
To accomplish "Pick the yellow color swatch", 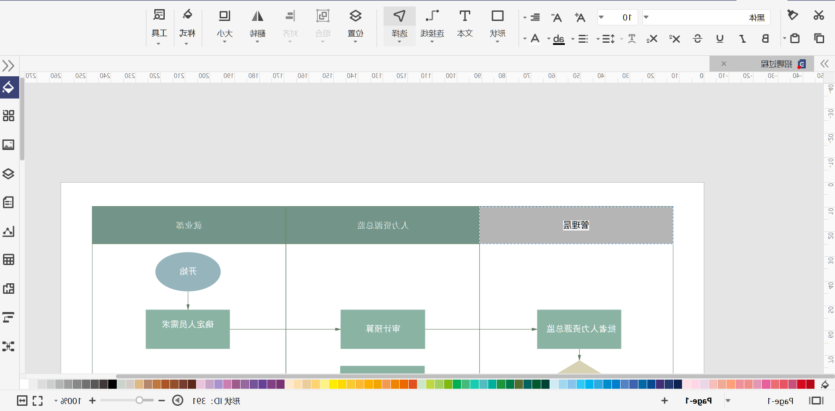I will 333,384.
